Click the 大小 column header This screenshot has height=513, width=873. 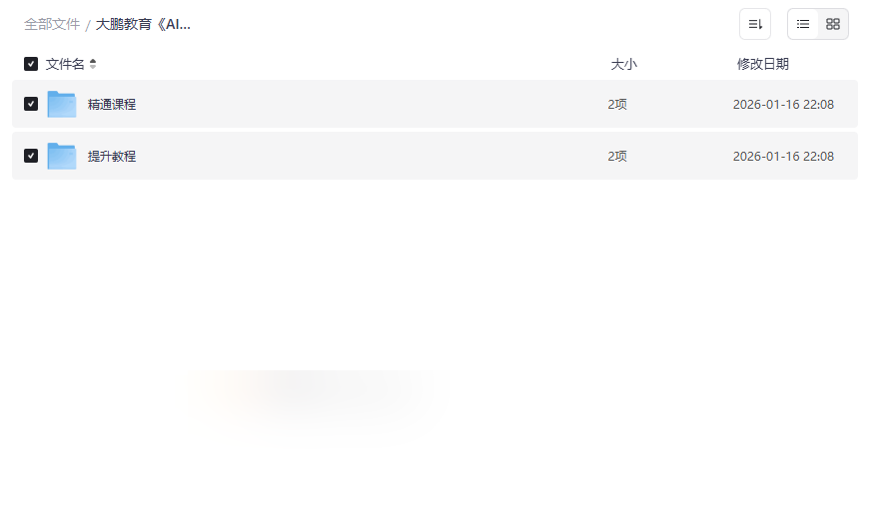tap(623, 64)
